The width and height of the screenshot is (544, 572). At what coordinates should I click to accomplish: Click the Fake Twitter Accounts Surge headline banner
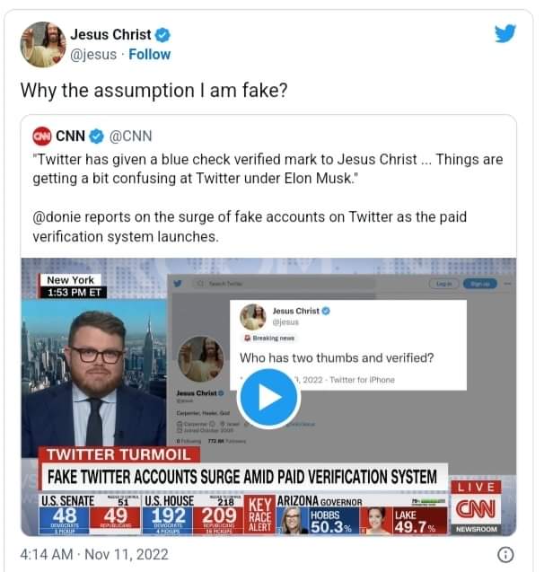coord(242,477)
